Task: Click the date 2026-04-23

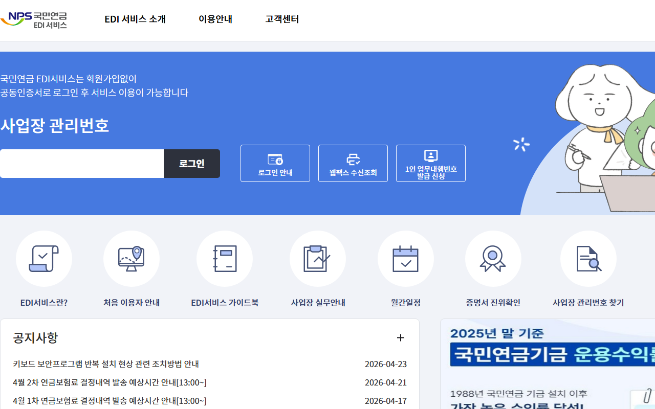Action: click(386, 364)
